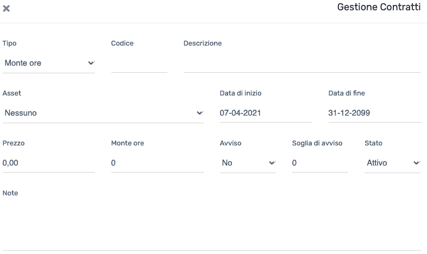427x254 pixels.
Task: Open the Stato dropdown showing Attivo
Action: pyautogui.click(x=392, y=163)
